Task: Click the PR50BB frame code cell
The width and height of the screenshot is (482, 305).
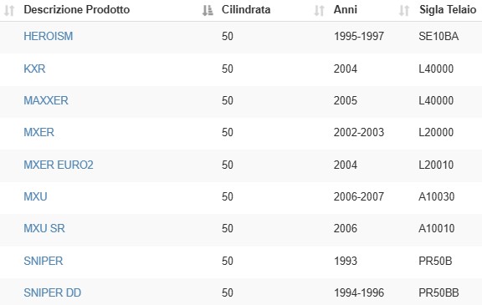Action: tap(438, 292)
